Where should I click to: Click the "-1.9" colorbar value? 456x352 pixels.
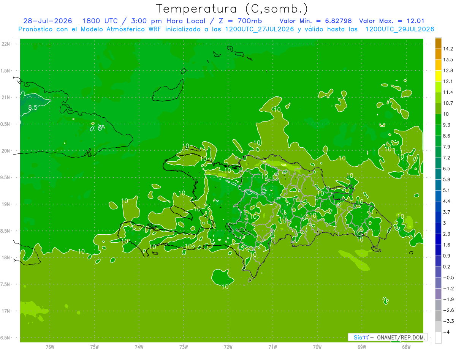[448, 299]
